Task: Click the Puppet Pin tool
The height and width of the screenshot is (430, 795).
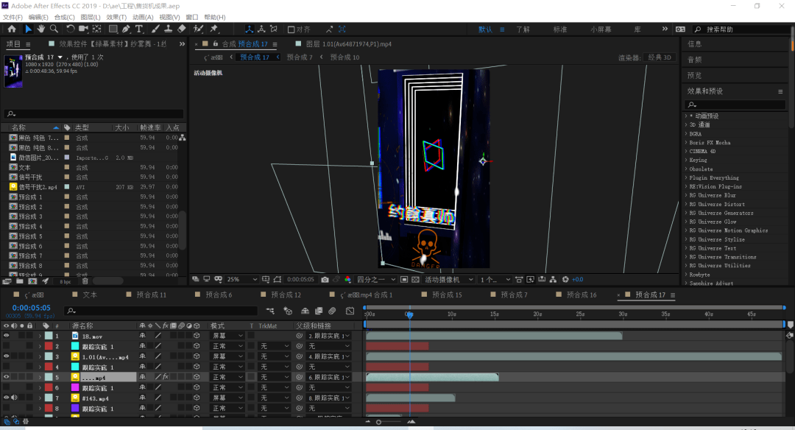Action: click(214, 29)
